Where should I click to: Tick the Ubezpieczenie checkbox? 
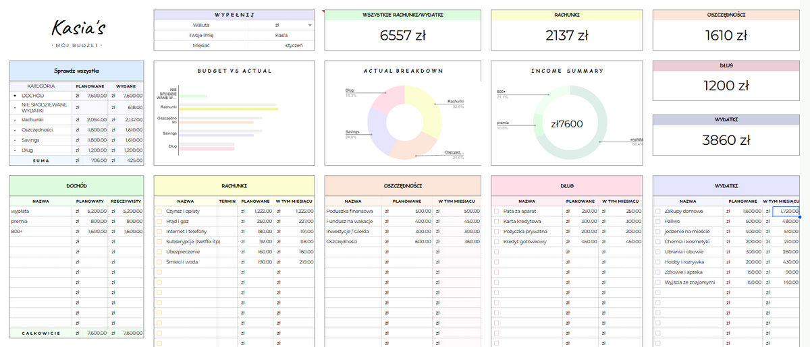click(159, 251)
